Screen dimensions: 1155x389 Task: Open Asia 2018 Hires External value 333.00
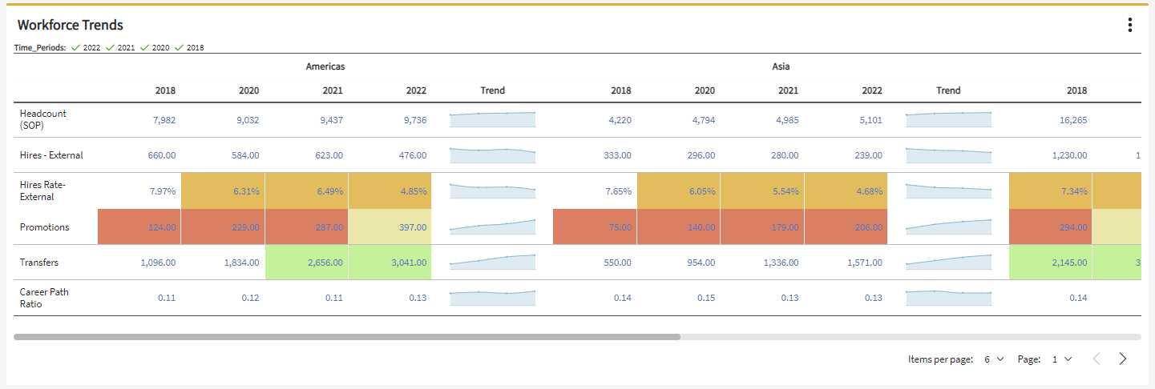617,155
